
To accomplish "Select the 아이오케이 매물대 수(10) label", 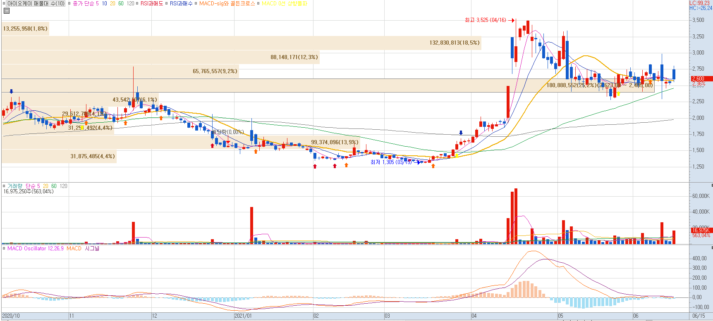I will pyautogui.click(x=36, y=3).
